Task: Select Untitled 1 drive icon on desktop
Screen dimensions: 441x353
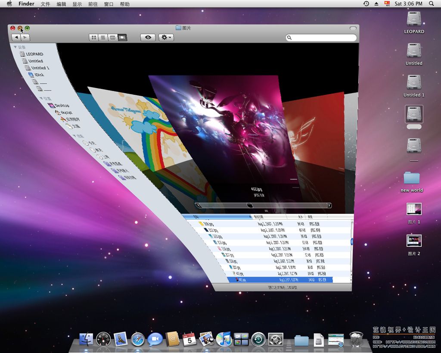Action: coord(414,82)
